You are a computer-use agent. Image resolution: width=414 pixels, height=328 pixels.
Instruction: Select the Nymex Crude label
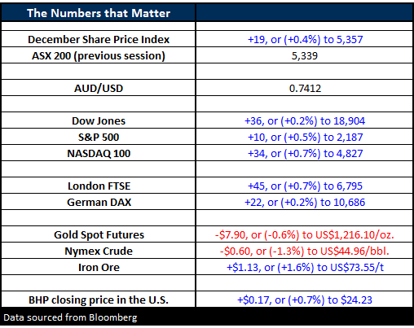point(99,251)
